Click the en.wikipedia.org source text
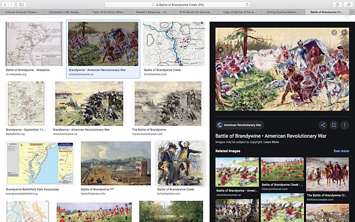 (16, 74)
